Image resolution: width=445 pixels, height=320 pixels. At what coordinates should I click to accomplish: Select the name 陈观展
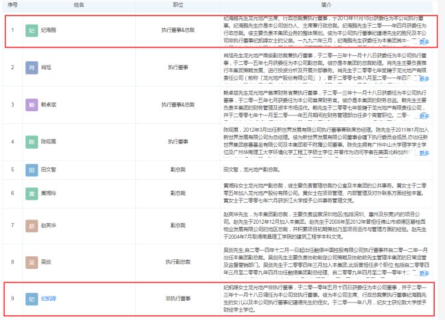[49, 141]
